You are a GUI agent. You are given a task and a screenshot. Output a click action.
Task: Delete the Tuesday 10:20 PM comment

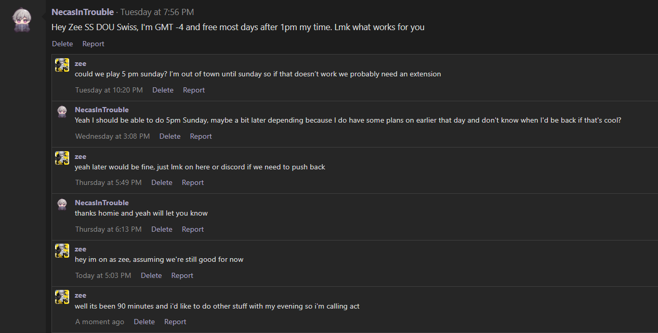[163, 90]
